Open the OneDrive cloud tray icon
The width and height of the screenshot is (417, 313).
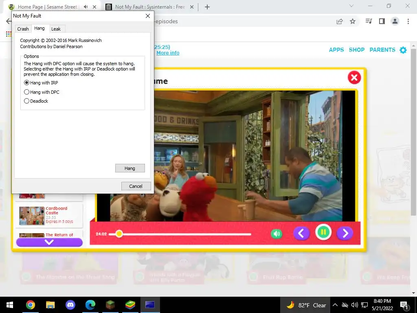(x=345, y=305)
